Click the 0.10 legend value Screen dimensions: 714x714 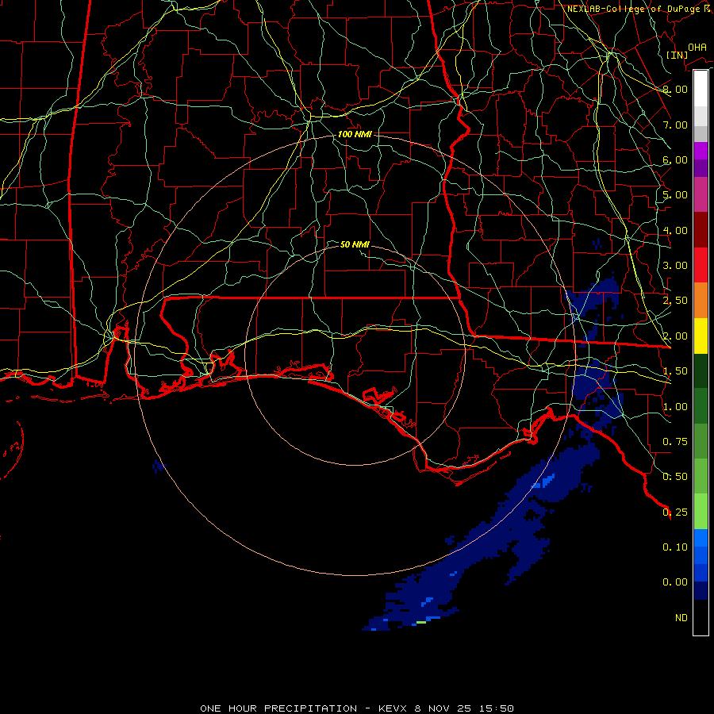tap(675, 547)
